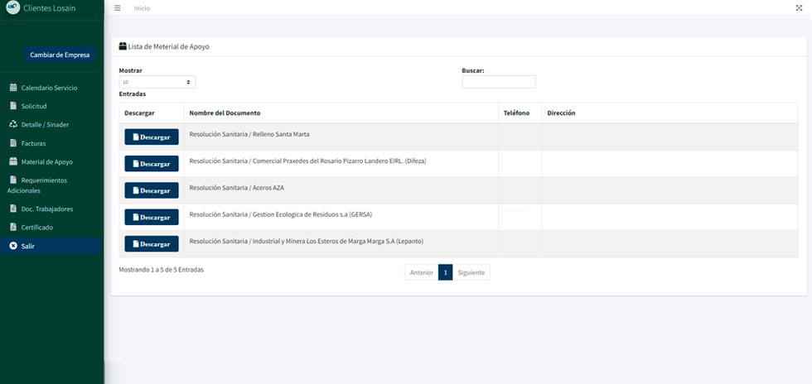Select Solicitud from the sidebar

point(34,107)
